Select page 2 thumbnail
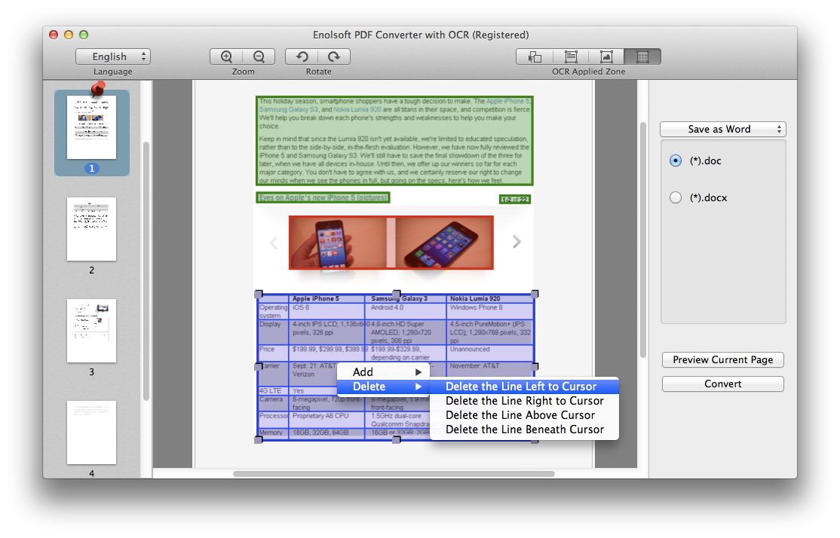 tap(91, 229)
